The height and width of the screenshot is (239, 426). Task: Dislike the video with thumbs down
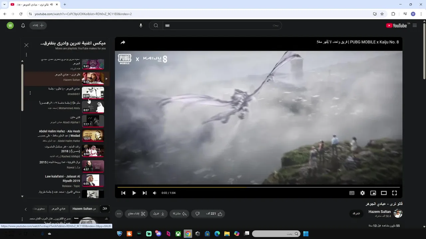(x=197, y=214)
